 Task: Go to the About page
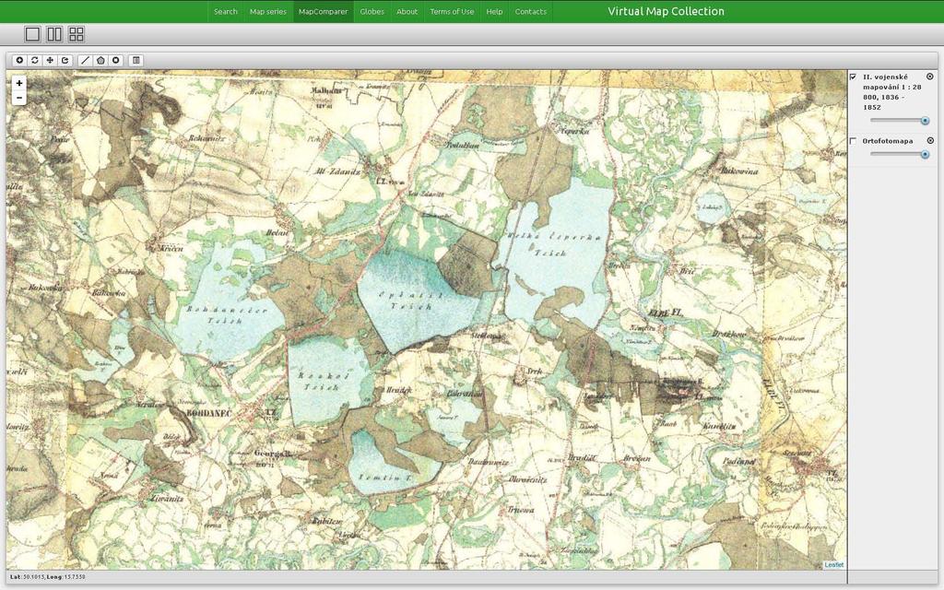point(407,11)
